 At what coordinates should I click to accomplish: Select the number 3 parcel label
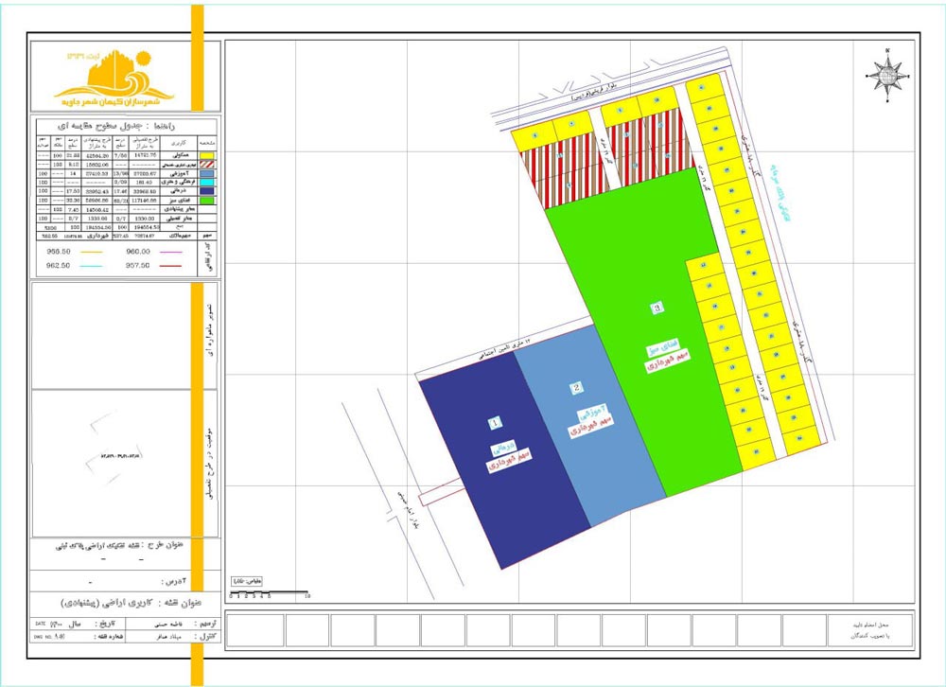point(658,307)
